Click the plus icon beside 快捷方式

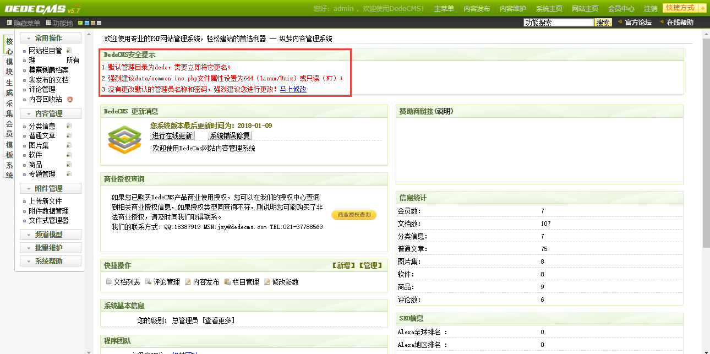coord(702,8)
